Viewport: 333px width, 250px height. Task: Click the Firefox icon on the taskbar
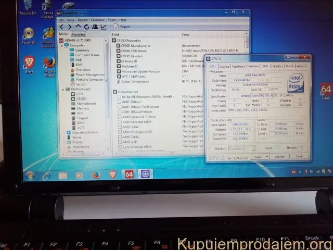pos(96,175)
